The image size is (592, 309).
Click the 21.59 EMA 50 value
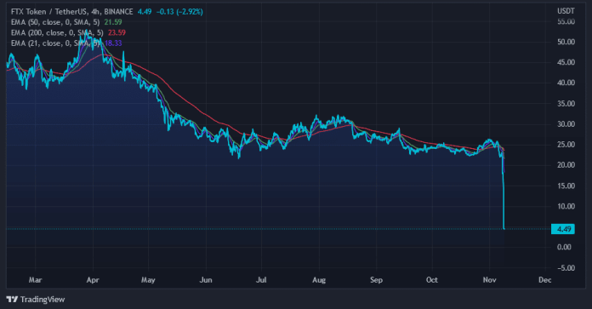(113, 22)
